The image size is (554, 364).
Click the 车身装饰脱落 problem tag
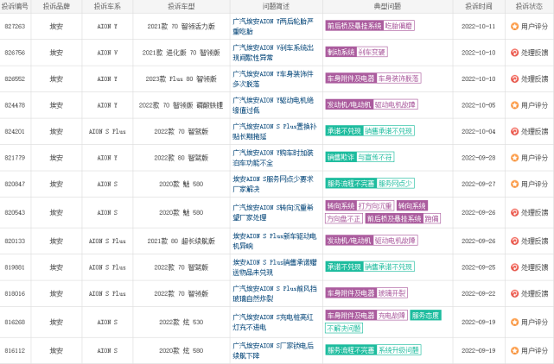pyautogui.click(x=398, y=78)
